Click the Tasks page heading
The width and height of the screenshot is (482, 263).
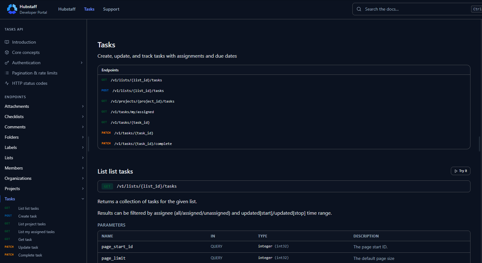(x=106, y=45)
